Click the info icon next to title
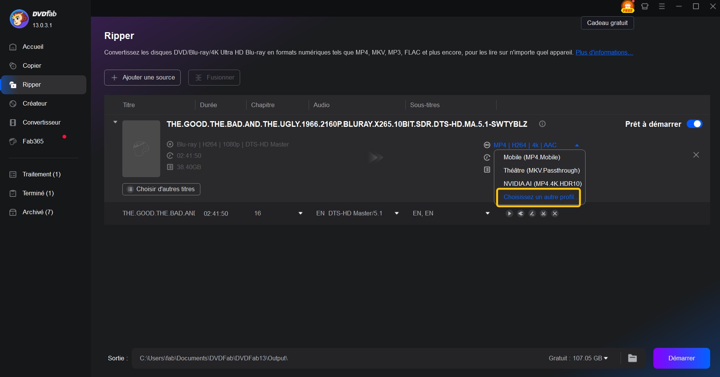The height and width of the screenshot is (377, 720). click(542, 124)
